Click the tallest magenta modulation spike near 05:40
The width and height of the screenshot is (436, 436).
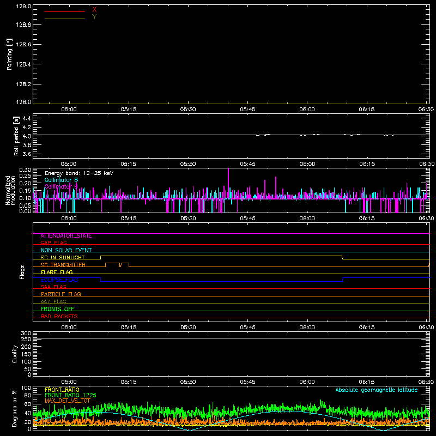coord(228,183)
